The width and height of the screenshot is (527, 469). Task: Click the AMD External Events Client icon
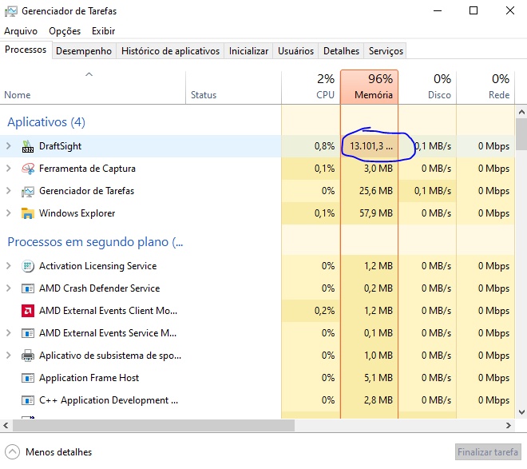(28, 311)
